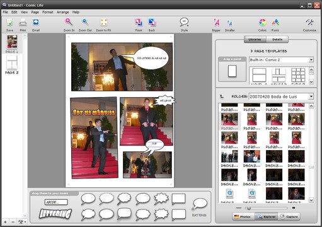Select Zoom to Fit icon
Image resolution: width=322 pixels, height=227 pixels.
click(x=104, y=22)
